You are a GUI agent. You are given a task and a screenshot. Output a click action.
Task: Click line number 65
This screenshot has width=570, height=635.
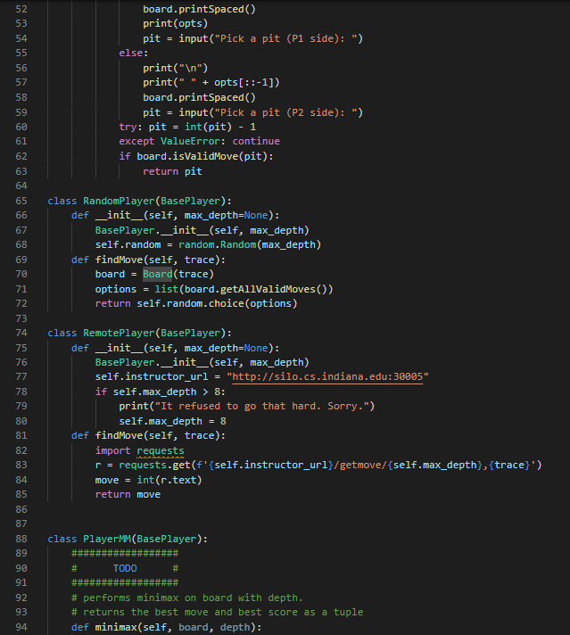pyautogui.click(x=21, y=201)
